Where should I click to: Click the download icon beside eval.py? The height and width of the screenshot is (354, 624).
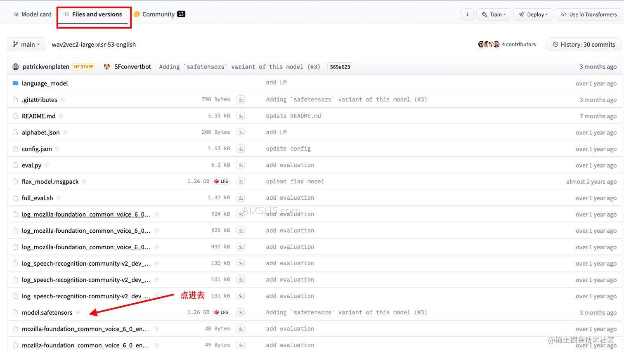tap(241, 165)
